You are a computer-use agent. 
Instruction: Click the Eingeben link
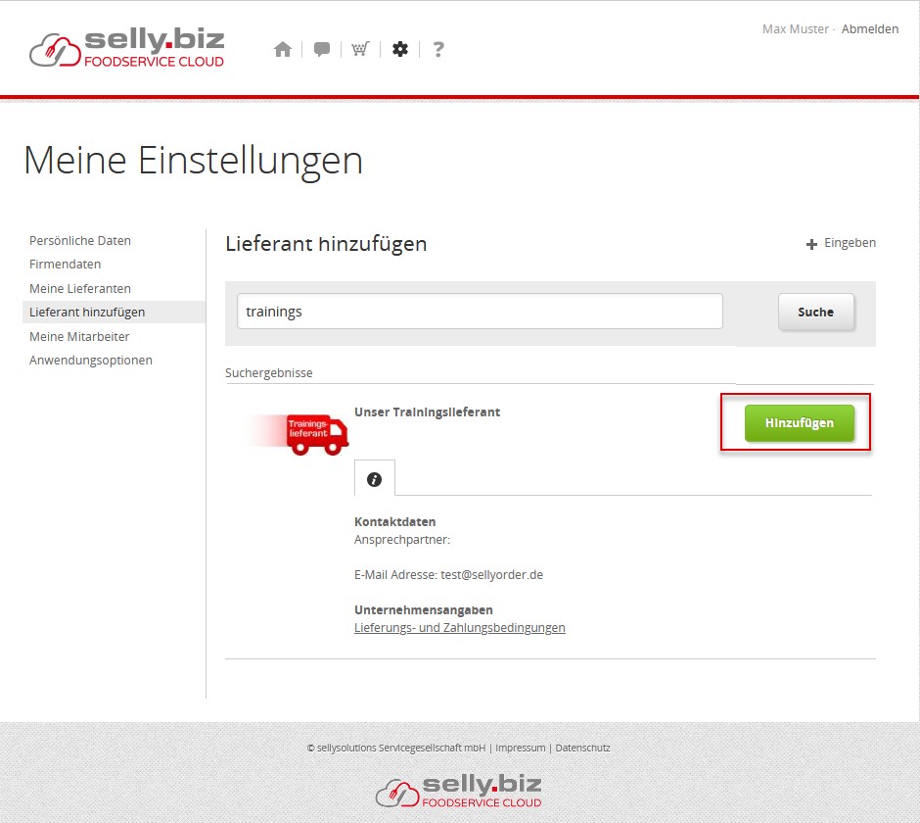(x=850, y=243)
